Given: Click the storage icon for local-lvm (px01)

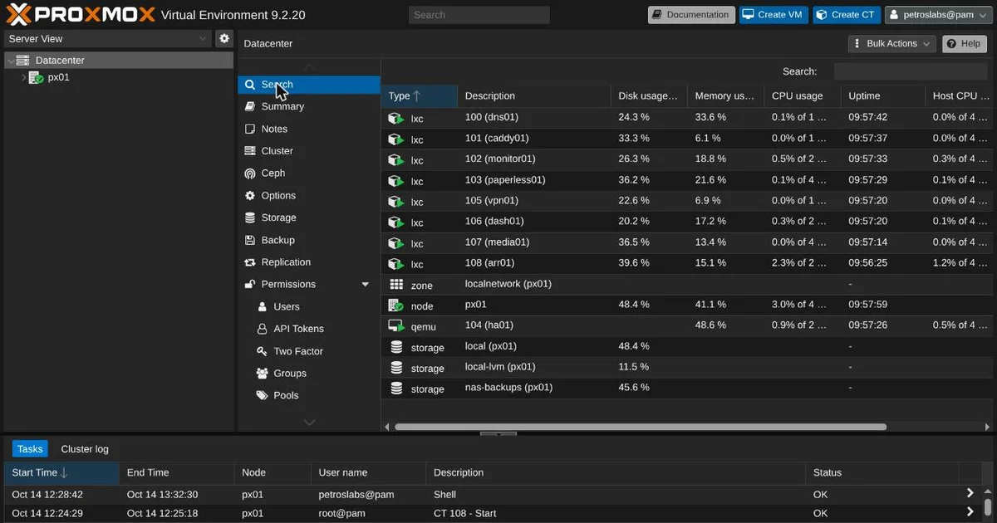Looking at the screenshot, I should click(396, 367).
